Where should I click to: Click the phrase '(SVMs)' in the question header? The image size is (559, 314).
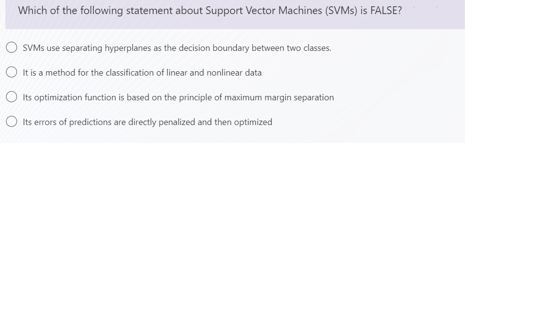click(341, 11)
